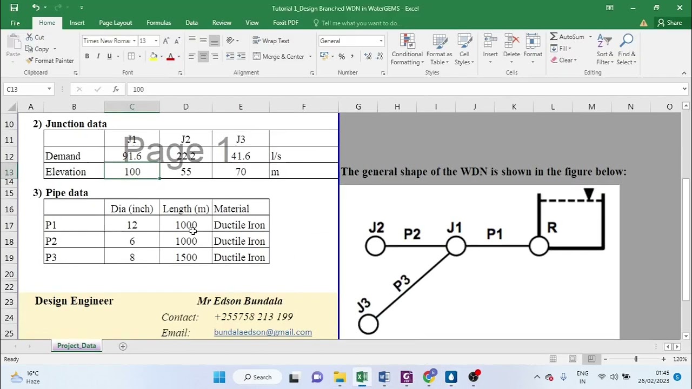Open Format as Table gallery
This screenshot has height=389, width=692.
coord(439,50)
